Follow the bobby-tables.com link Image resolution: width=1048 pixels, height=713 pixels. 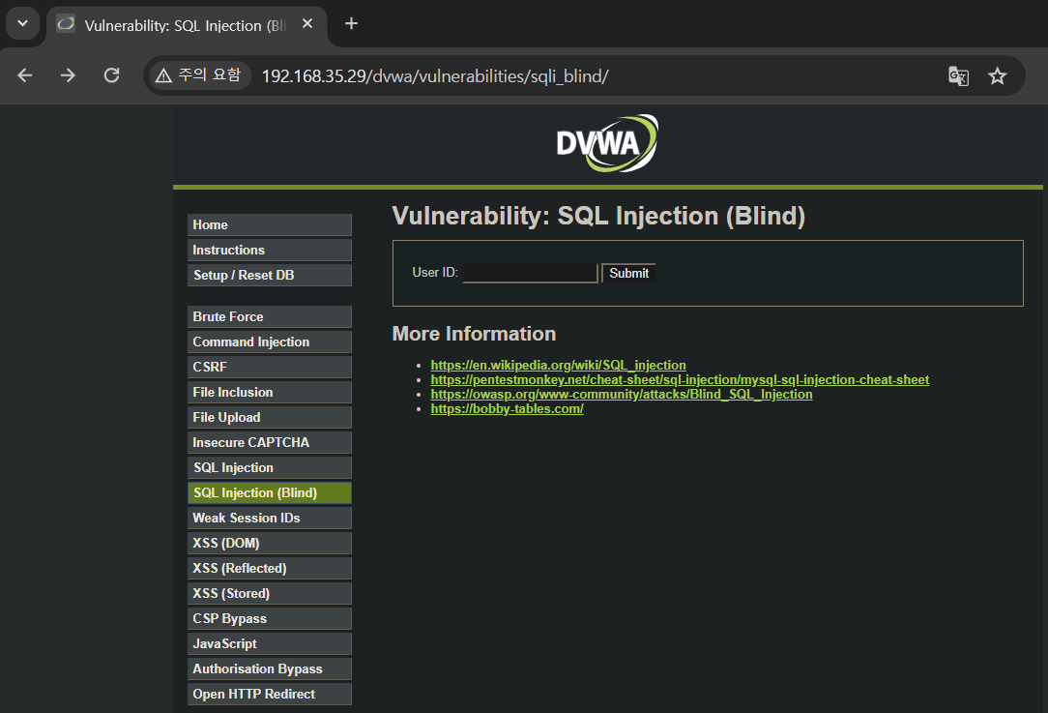coord(507,408)
